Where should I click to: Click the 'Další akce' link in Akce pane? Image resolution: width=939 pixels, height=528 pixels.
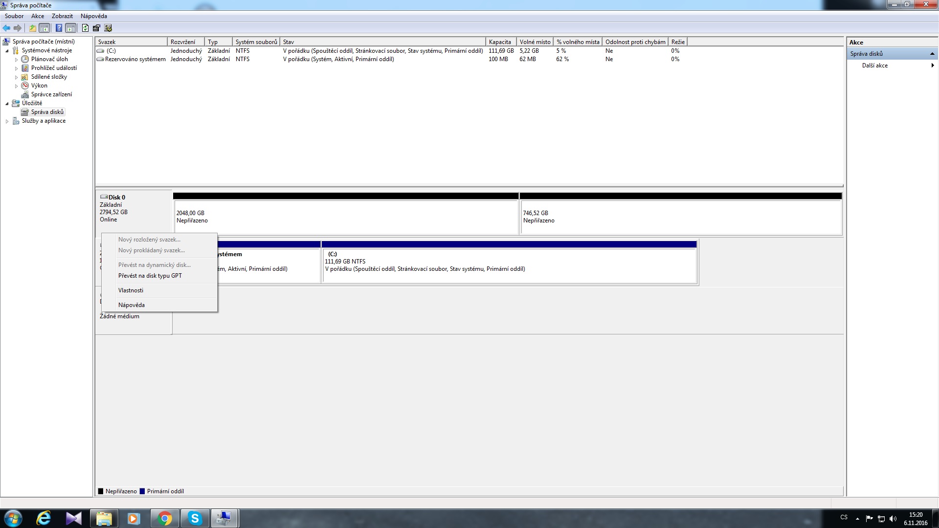[x=874, y=66]
